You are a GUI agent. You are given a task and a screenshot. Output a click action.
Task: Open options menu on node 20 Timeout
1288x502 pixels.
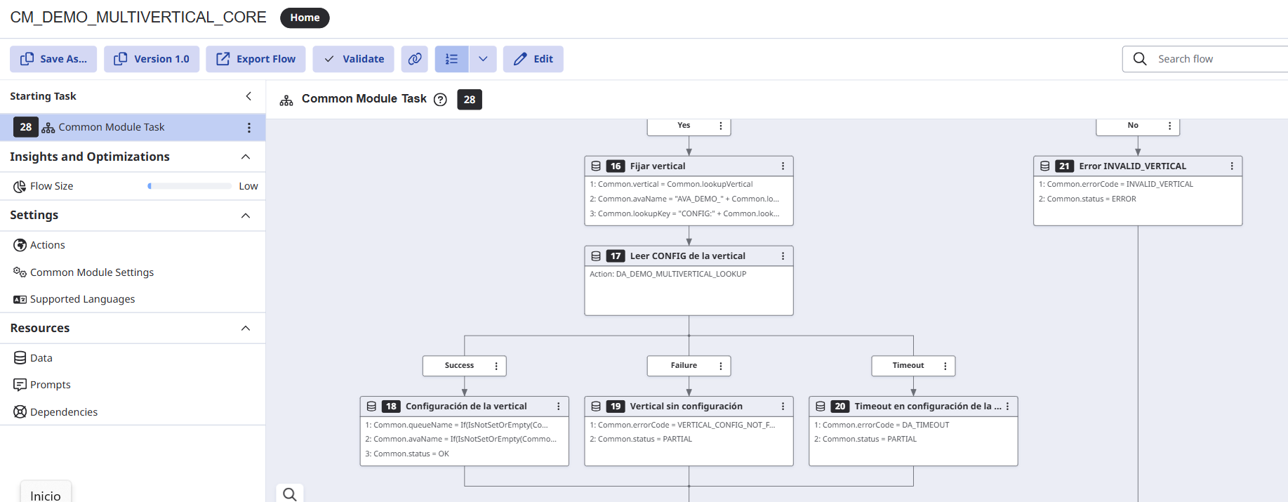pos(1007,407)
